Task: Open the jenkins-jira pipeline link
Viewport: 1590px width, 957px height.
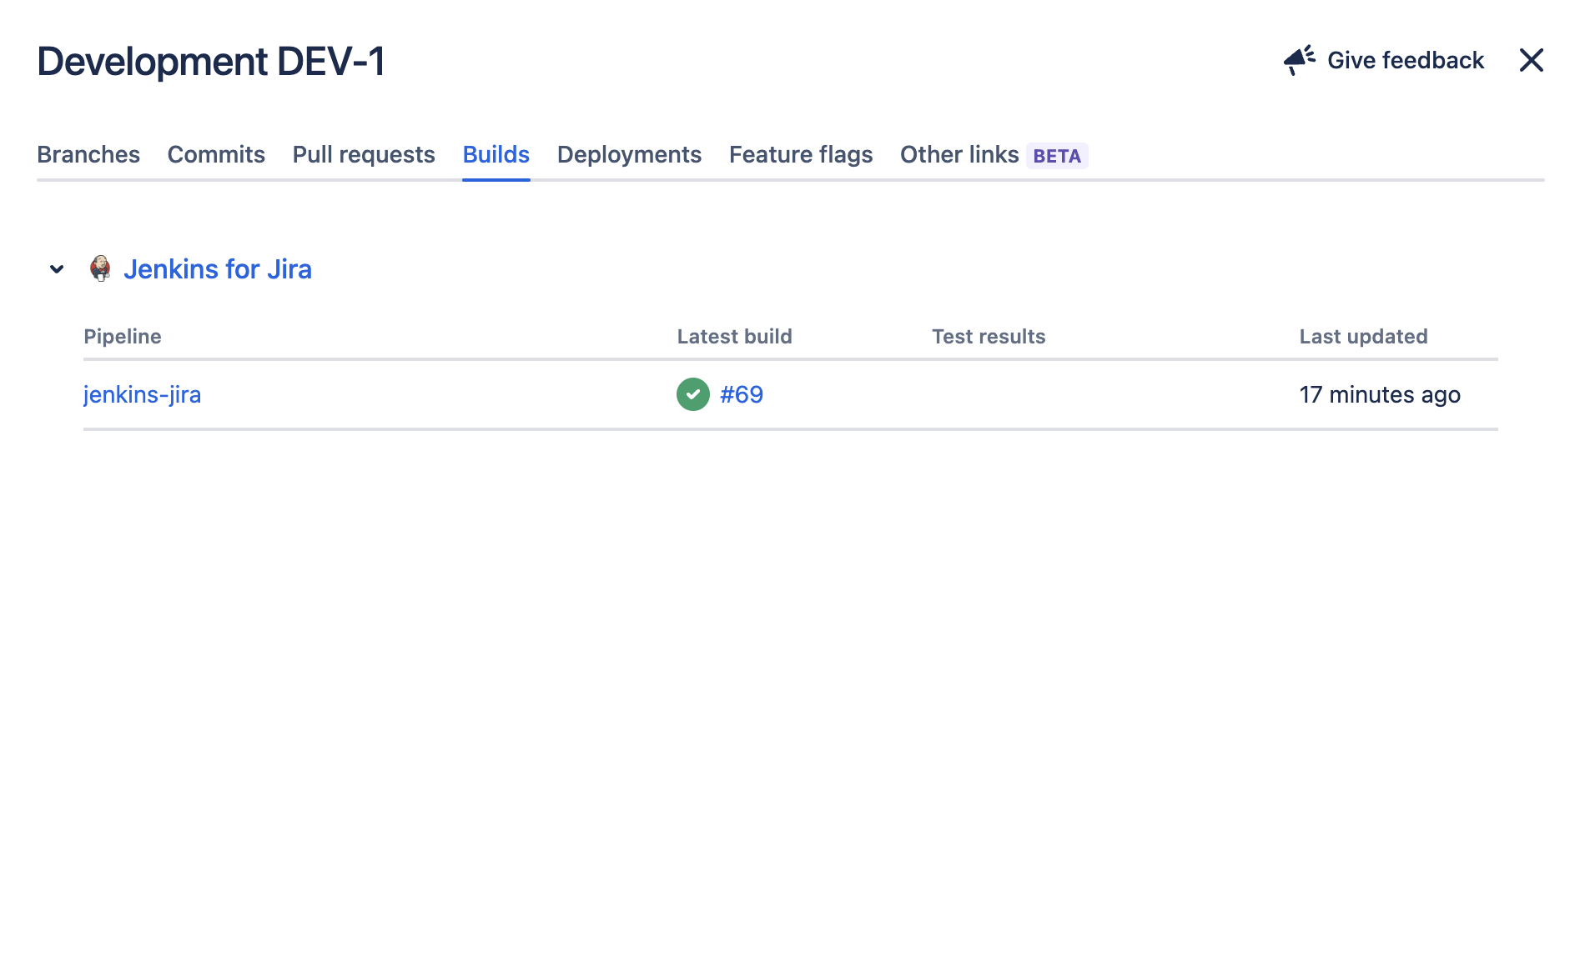Action: pos(142,394)
